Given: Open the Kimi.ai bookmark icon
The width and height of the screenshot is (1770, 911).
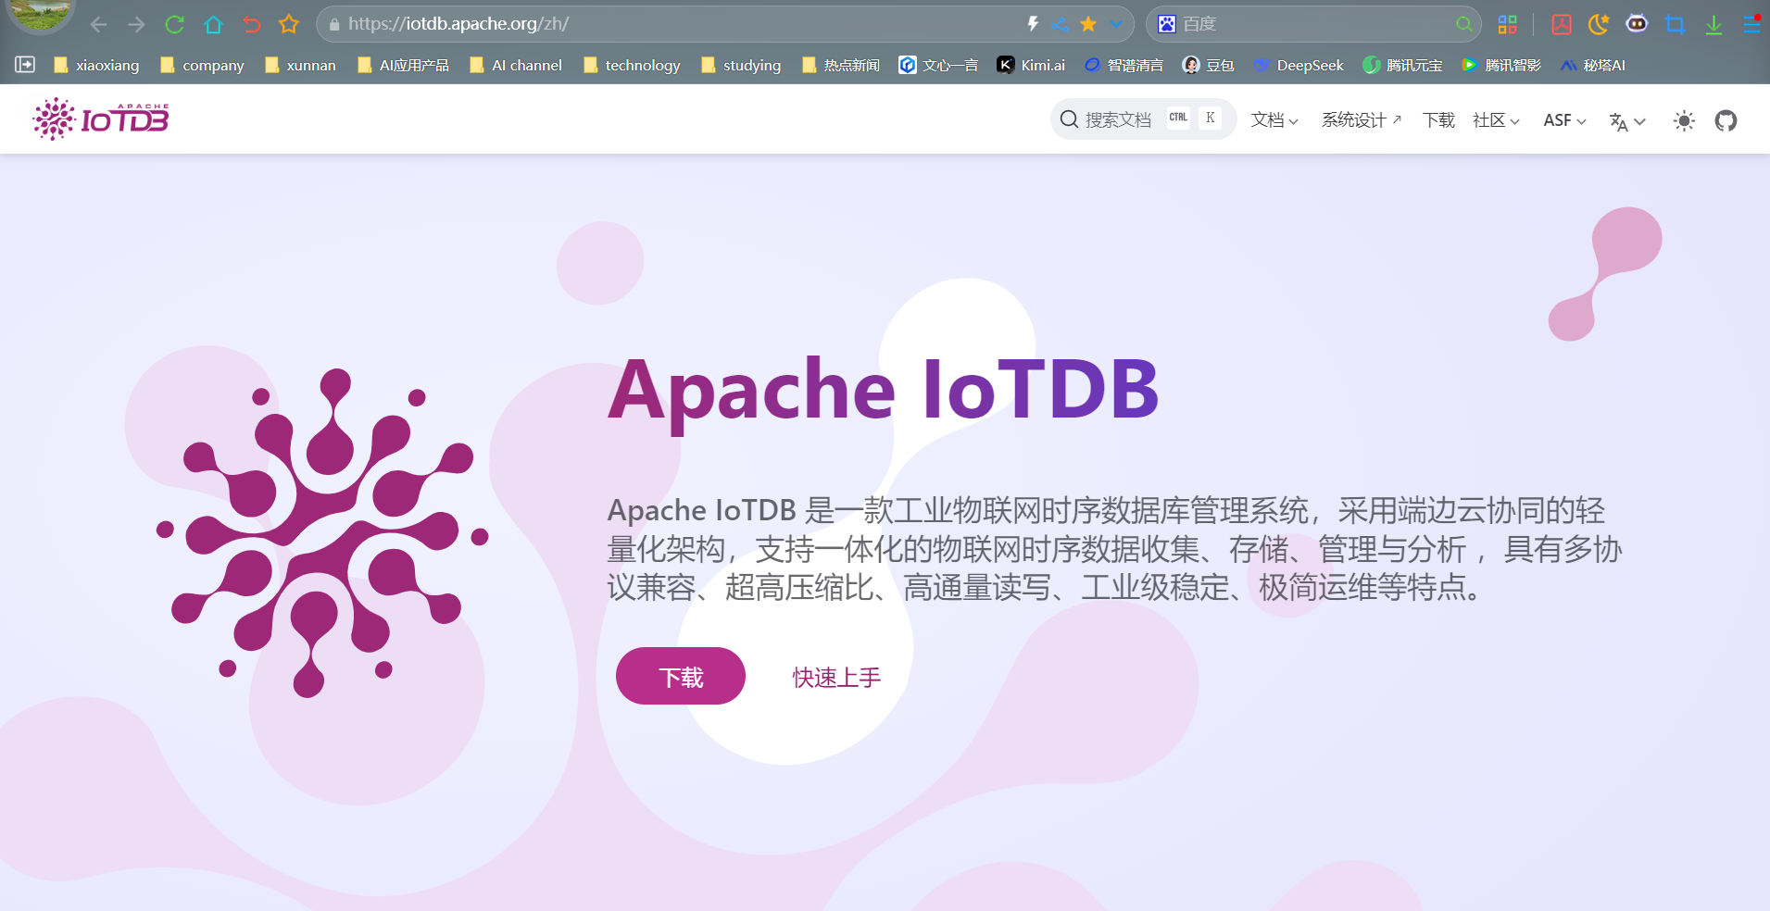Looking at the screenshot, I should (1006, 65).
